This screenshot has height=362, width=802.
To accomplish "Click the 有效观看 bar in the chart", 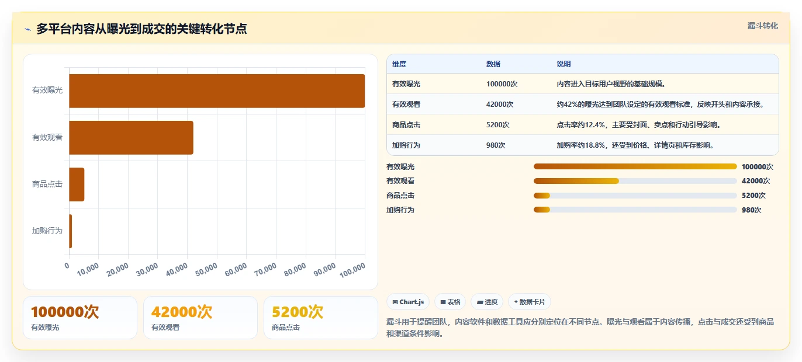I will click(131, 138).
